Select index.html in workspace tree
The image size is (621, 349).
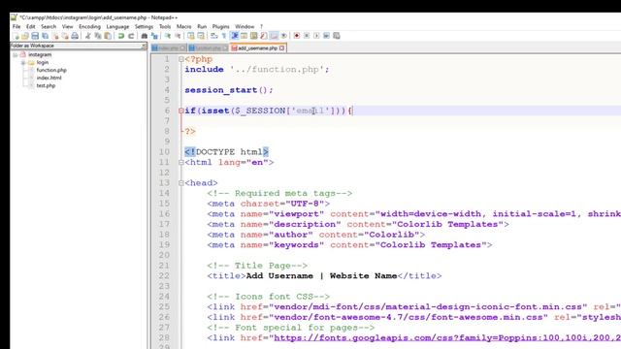click(x=49, y=78)
